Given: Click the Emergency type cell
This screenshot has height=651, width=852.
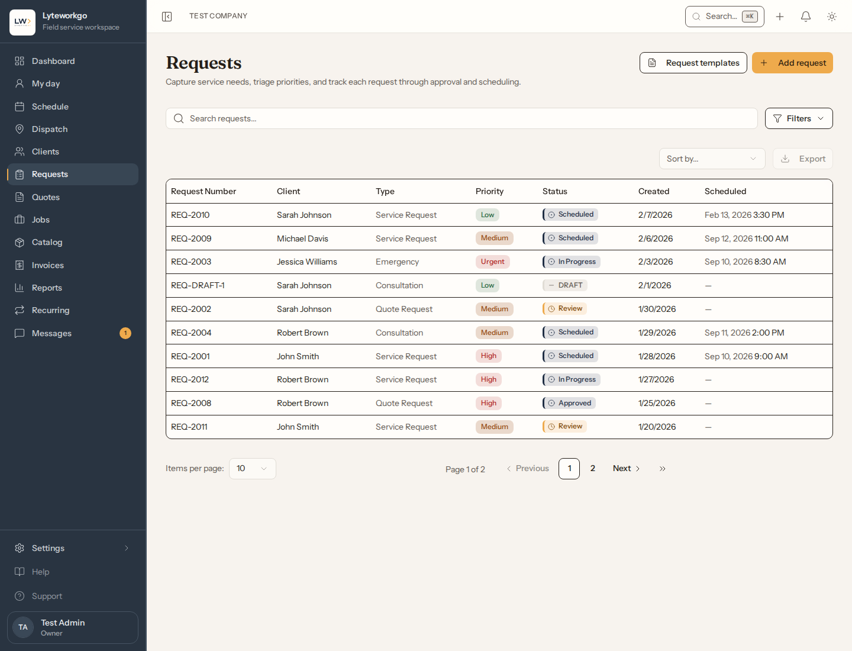Looking at the screenshot, I should click(x=397, y=262).
